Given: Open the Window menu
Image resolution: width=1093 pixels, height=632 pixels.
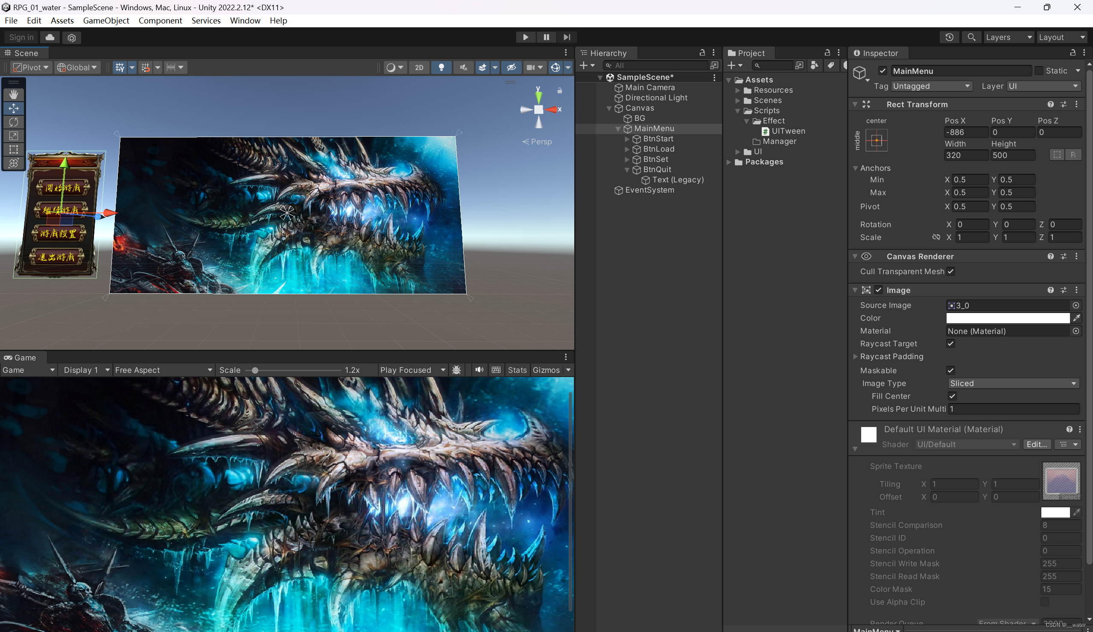Looking at the screenshot, I should pos(245,20).
